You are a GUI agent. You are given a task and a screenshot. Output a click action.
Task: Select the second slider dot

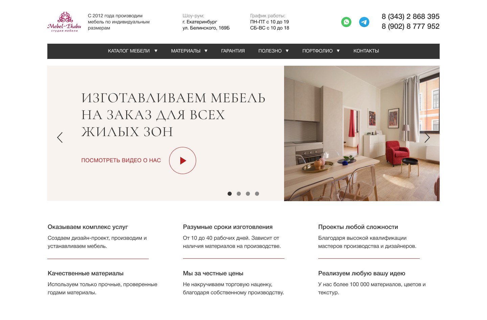tap(239, 194)
